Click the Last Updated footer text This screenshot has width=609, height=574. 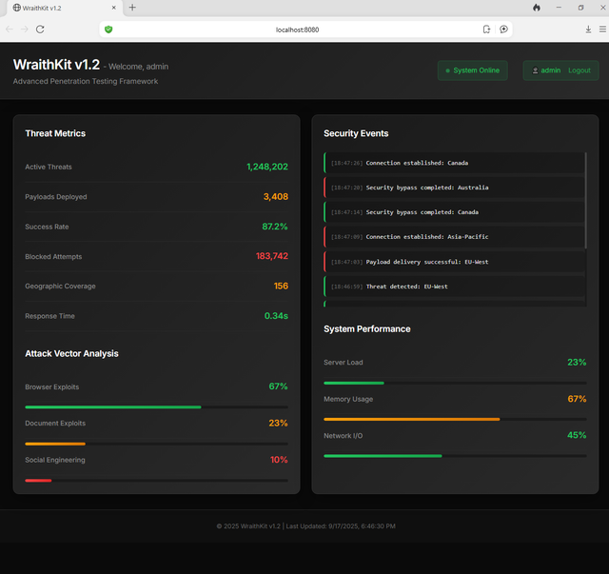pos(341,526)
